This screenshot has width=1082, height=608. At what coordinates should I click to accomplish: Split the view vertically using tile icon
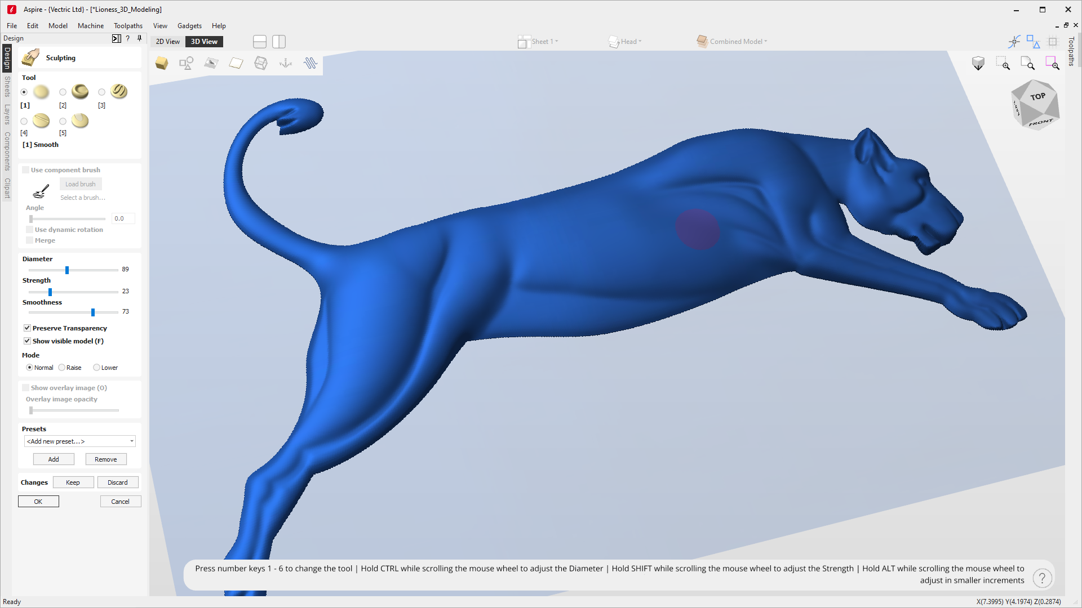[279, 42]
